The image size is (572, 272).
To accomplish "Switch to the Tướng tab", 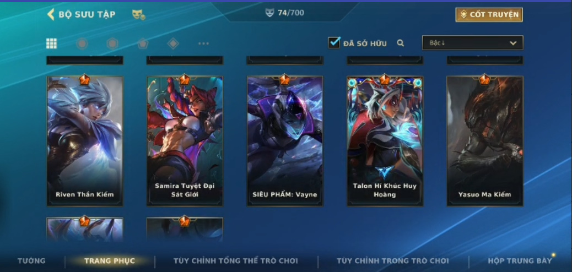I will pyautogui.click(x=32, y=260).
